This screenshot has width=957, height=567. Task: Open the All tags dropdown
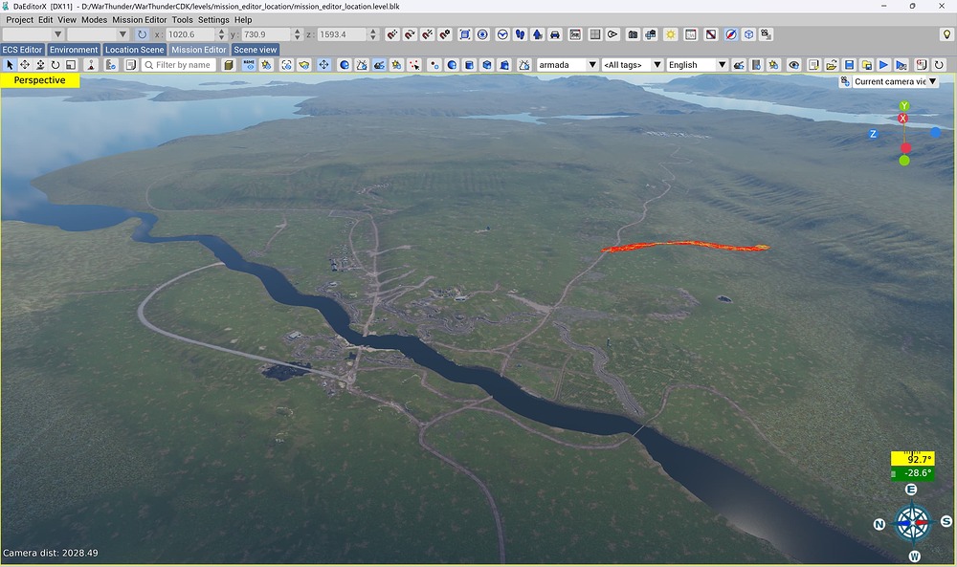point(633,65)
